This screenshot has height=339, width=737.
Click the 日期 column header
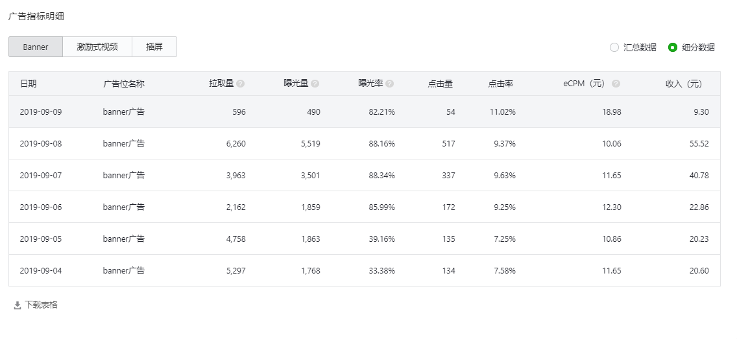(x=28, y=84)
